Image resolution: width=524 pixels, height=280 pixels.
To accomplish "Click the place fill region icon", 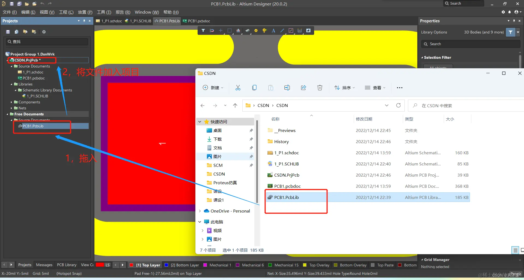I will tap(308, 30).
